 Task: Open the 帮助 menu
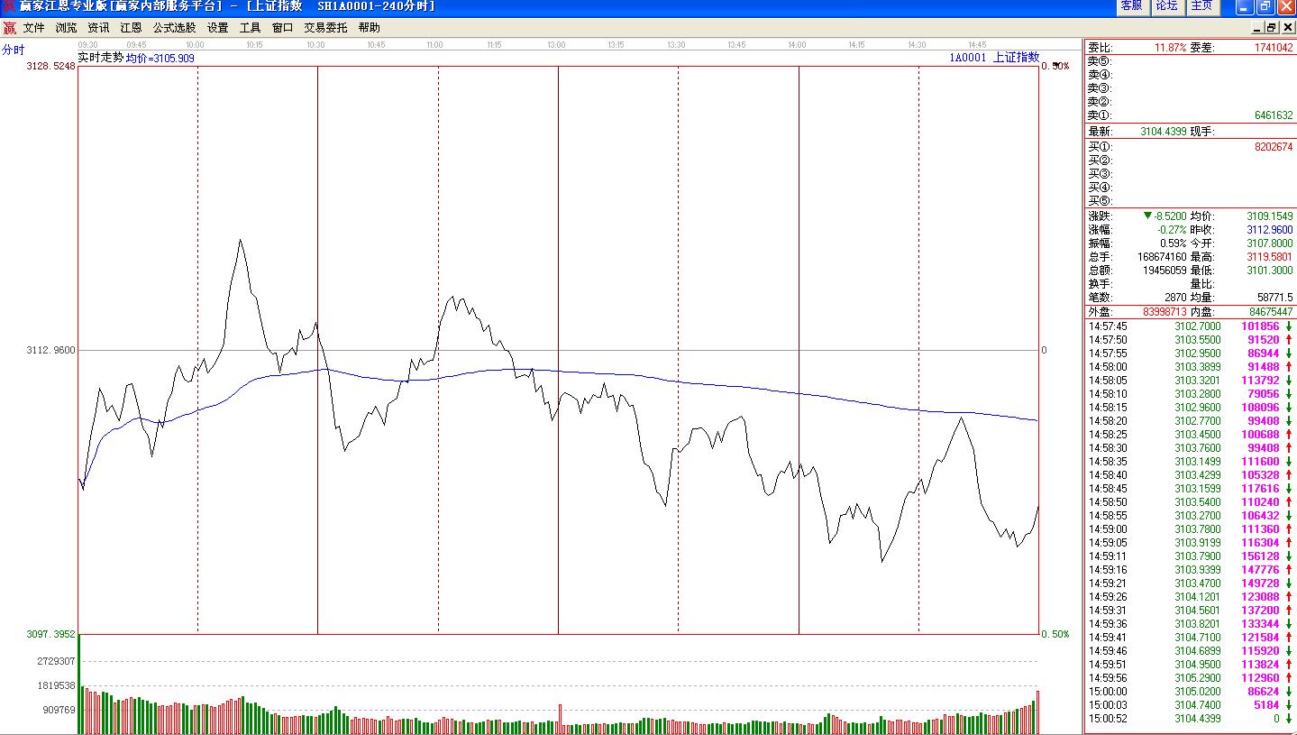point(369,28)
